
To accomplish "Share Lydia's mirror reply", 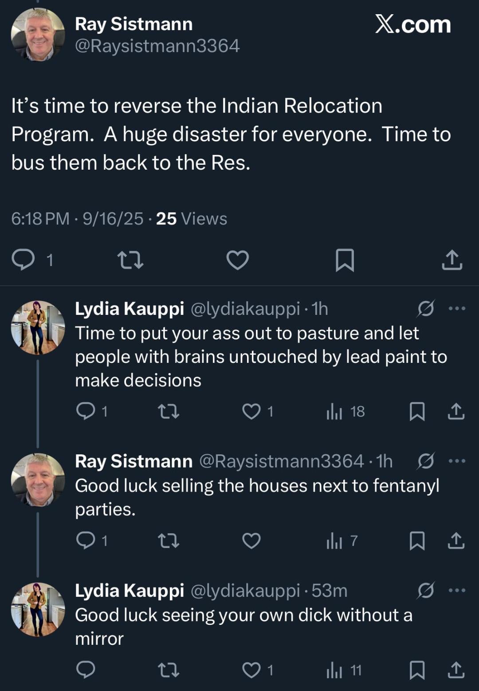I will [456, 670].
